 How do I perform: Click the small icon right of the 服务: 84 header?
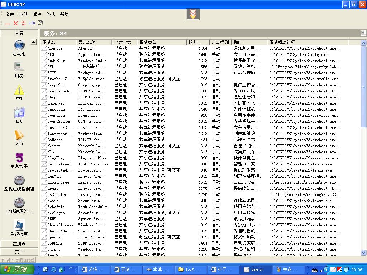(363, 33)
